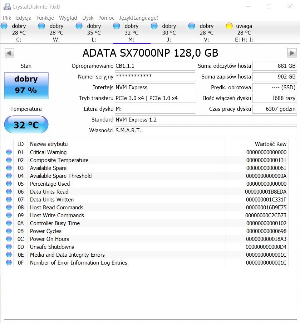Click status orb of Power On Hours row

coord(9,239)
